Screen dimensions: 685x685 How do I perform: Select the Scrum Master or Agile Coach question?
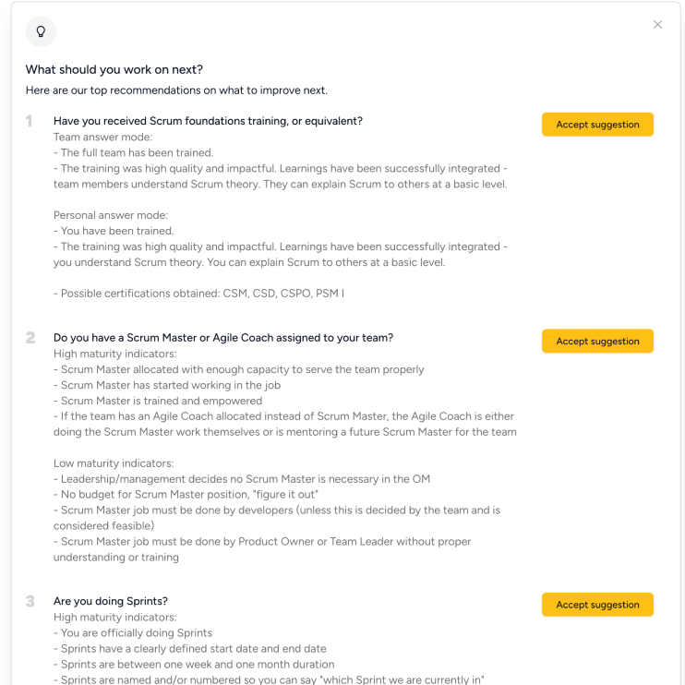(222, 338)
